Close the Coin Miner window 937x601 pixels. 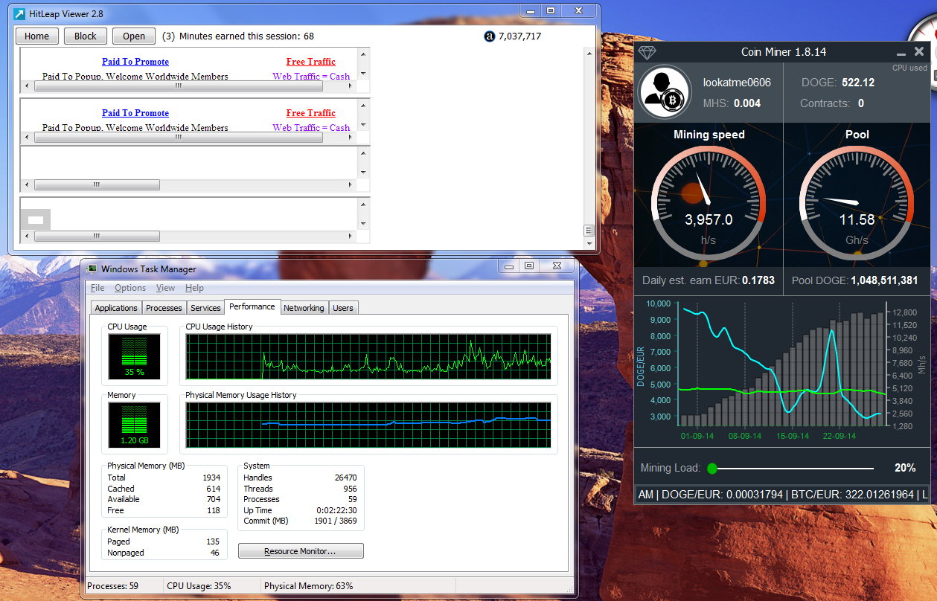pyautogui.click(x=919, y=51)
